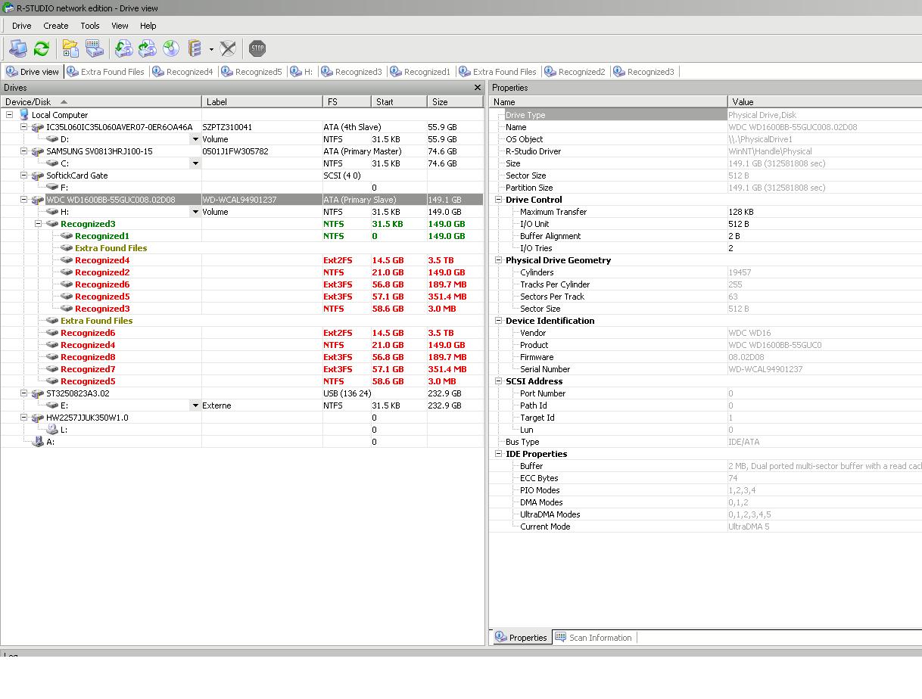Click the I/O Tries value 2
This screenshot has width=922, height=699.
[730, 248]
